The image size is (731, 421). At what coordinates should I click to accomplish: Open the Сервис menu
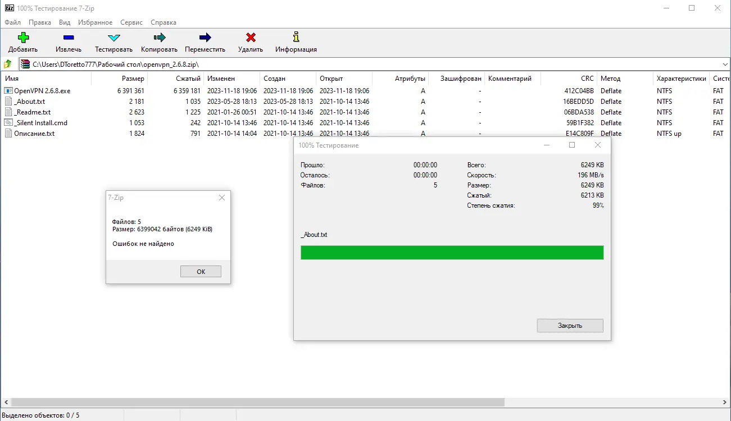click(131, 22)
